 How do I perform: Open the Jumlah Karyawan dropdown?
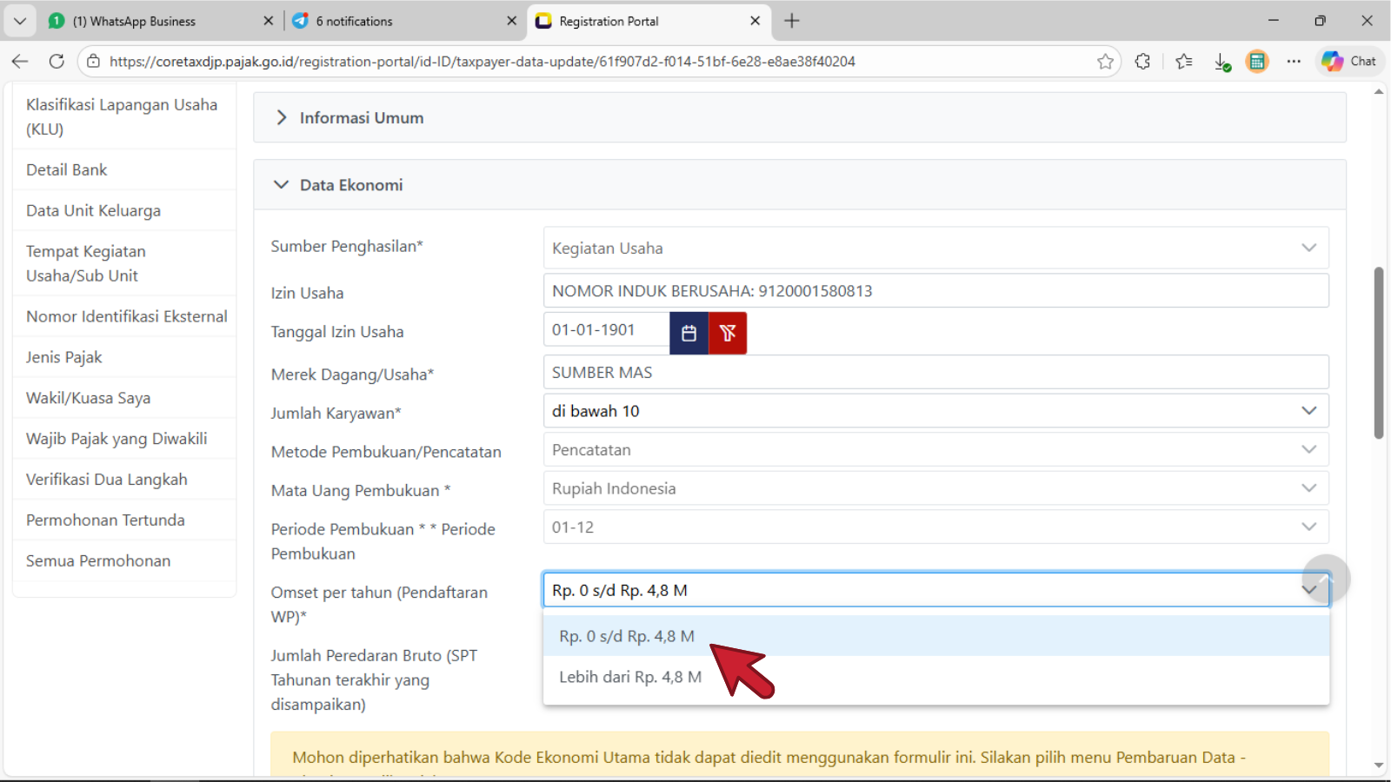coord(935,411)
